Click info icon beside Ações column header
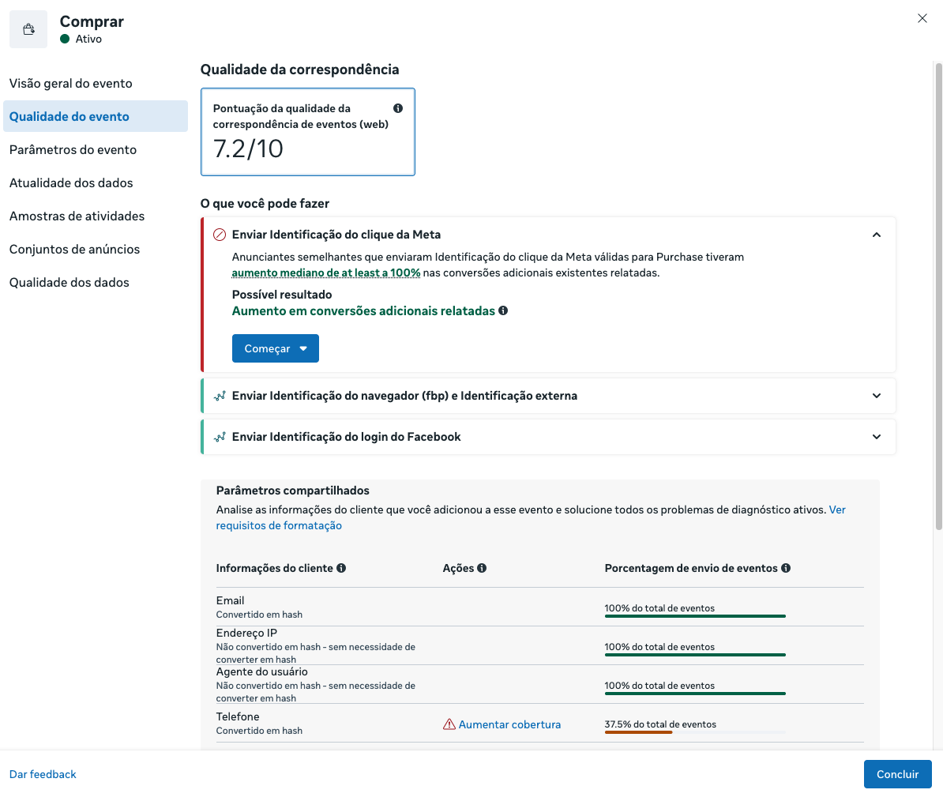Viewport: 943px width, 801px height. coord(482,568)
